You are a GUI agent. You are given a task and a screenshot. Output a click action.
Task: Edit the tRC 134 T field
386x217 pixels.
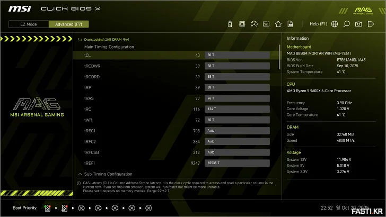pyautogui.click(x=237, y=109)
